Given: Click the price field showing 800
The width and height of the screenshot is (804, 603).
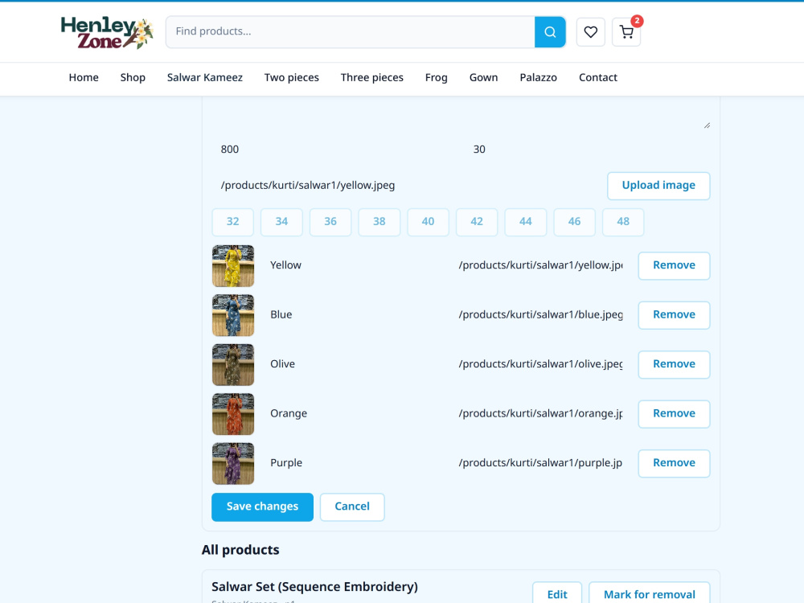Looking at the screenshot, I should 334,150.
